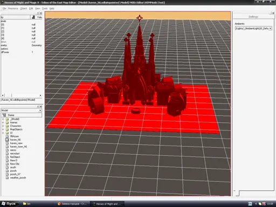Select the Characters folder icon

(7, 126)
